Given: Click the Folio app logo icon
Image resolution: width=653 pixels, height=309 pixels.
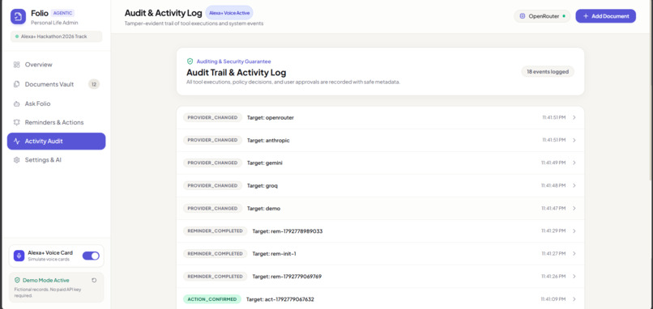Looking at the screenshot, I should pyautogui.click(x=18, y=17).
